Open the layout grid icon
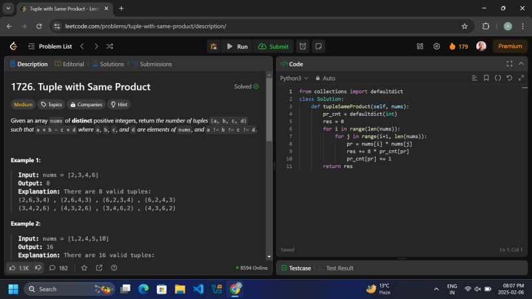The width and height of the screenshot is (532, 299). (420, 47)
